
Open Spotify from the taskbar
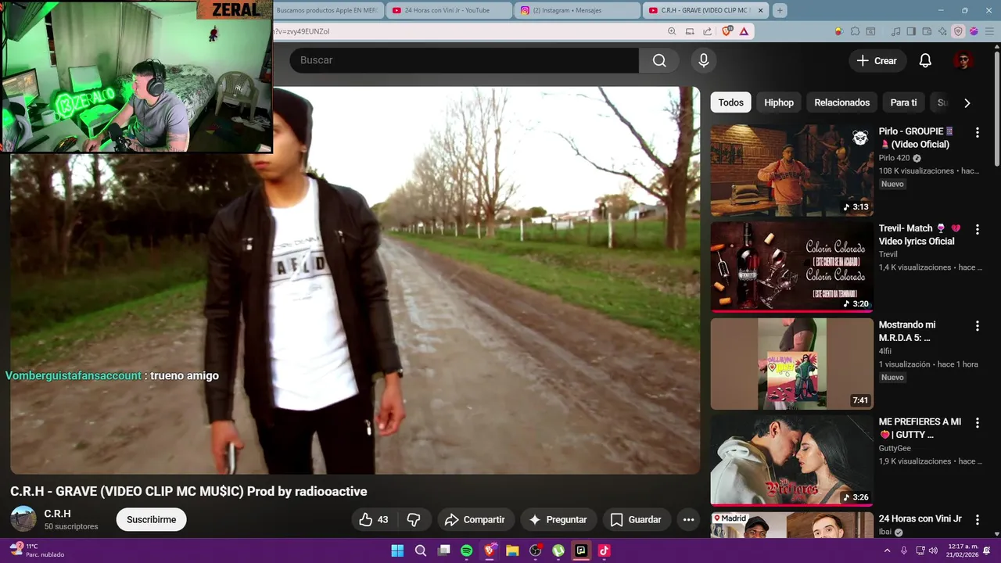[466, 550]
